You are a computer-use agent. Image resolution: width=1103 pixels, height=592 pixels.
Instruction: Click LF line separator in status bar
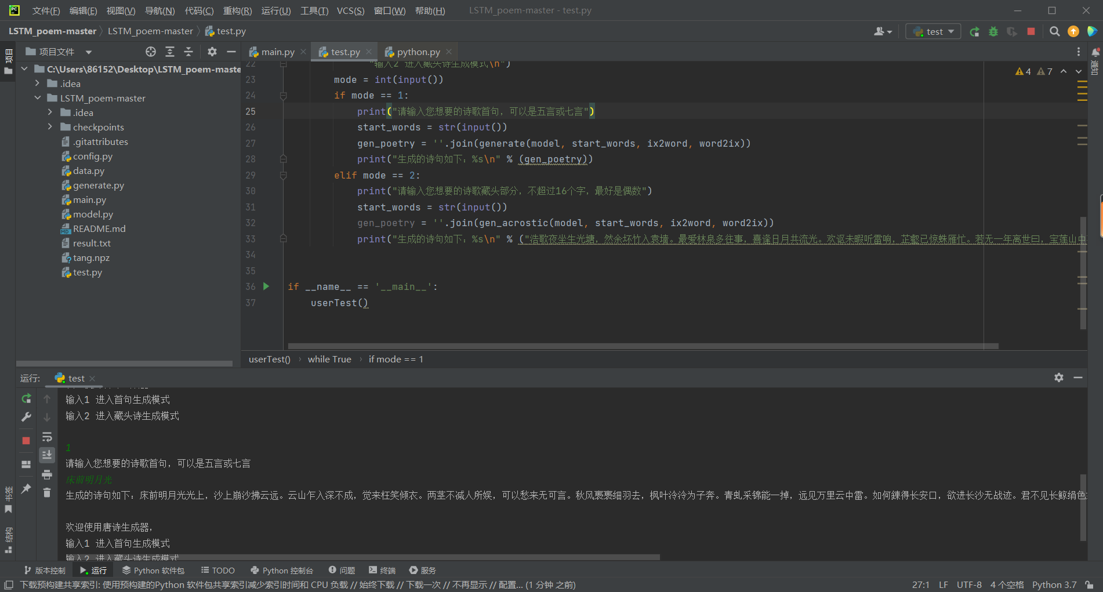click(944, 584)
